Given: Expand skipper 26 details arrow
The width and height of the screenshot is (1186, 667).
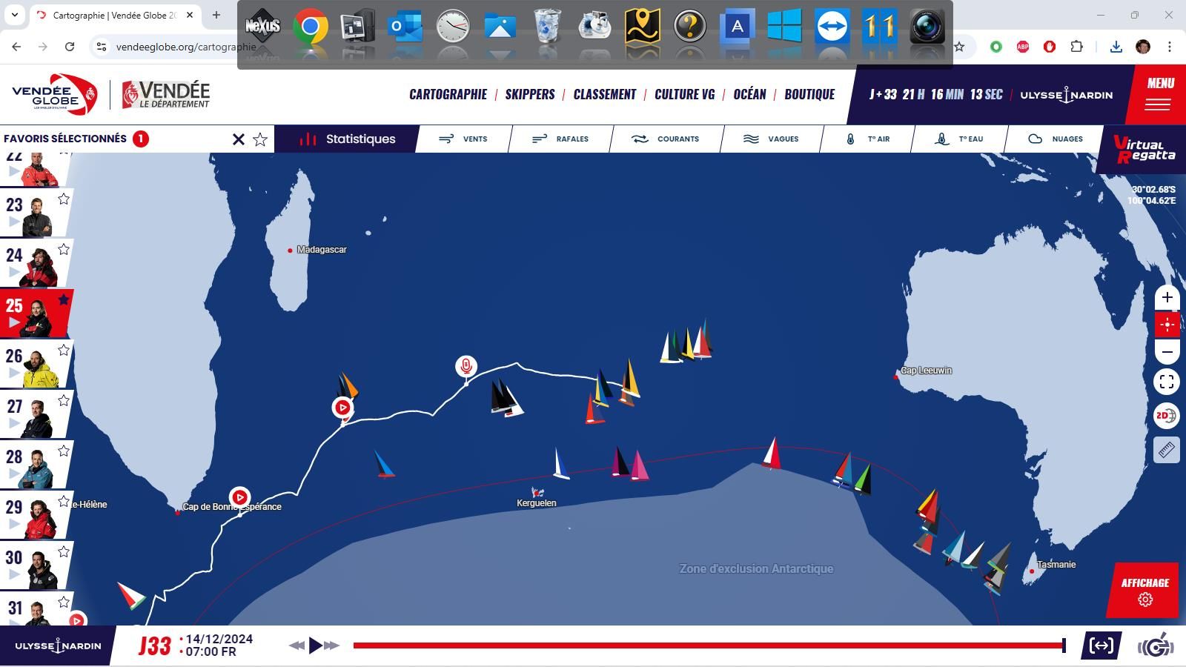Looking at the screenshot, I should click(x=14, y=373).
